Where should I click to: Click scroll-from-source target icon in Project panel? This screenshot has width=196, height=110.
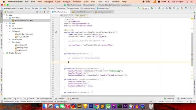[x=37, y=12]
